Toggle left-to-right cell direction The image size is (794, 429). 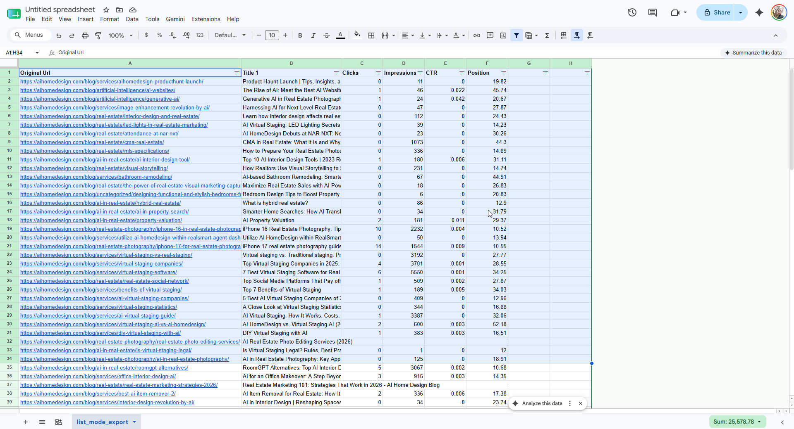[x=577, y=36]
